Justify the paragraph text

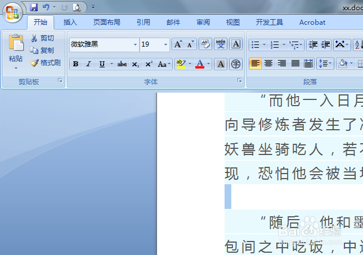point(295,63)
